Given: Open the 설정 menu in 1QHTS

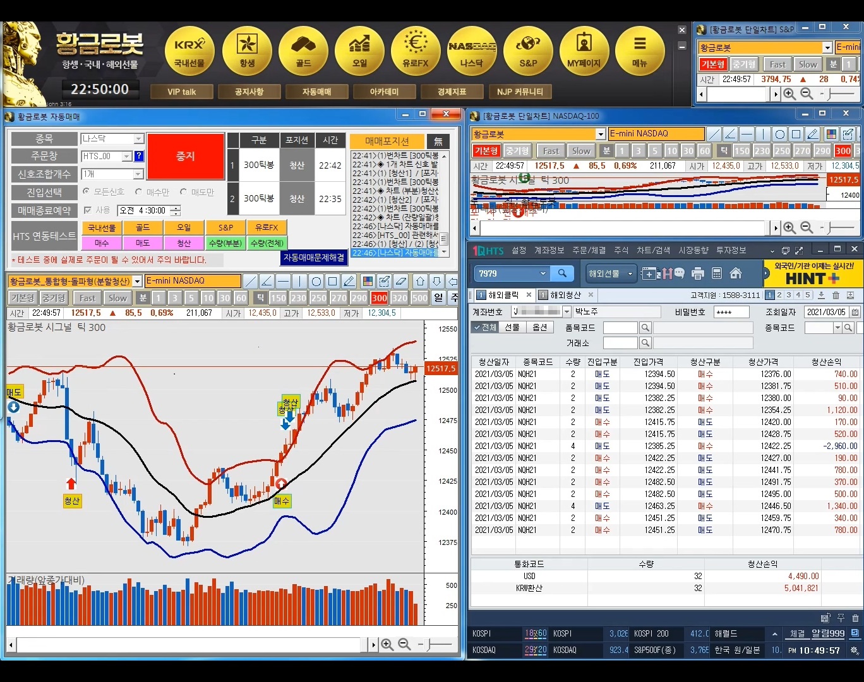Looking at the screenshot, I should [519, 251].
